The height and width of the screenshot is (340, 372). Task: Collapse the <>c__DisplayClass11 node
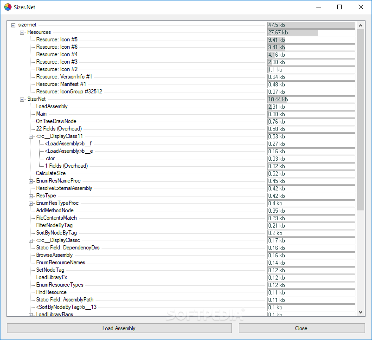(31, 137)
